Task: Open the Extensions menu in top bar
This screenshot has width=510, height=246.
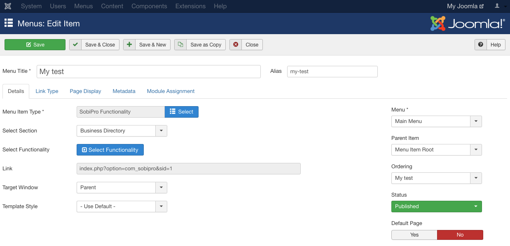Action: (x=190, y=6)
